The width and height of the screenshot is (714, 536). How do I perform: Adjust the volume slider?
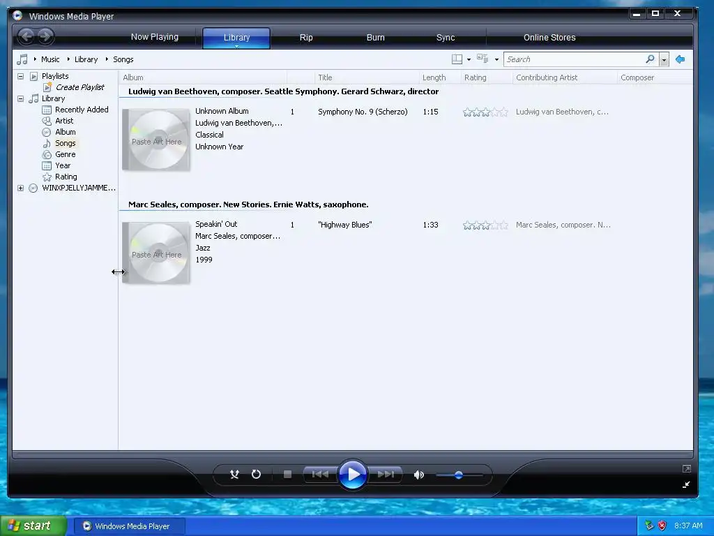(x=459, y=475)
